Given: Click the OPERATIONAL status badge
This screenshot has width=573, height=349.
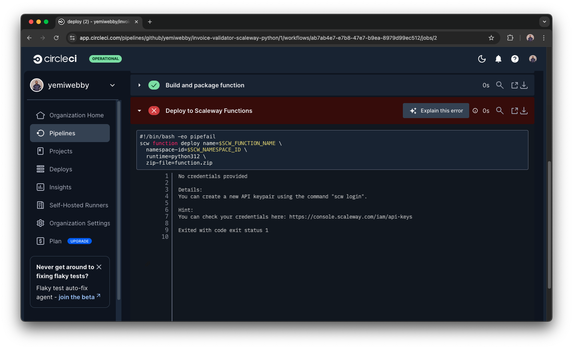Looking at the screenshot, I should 105,59.
